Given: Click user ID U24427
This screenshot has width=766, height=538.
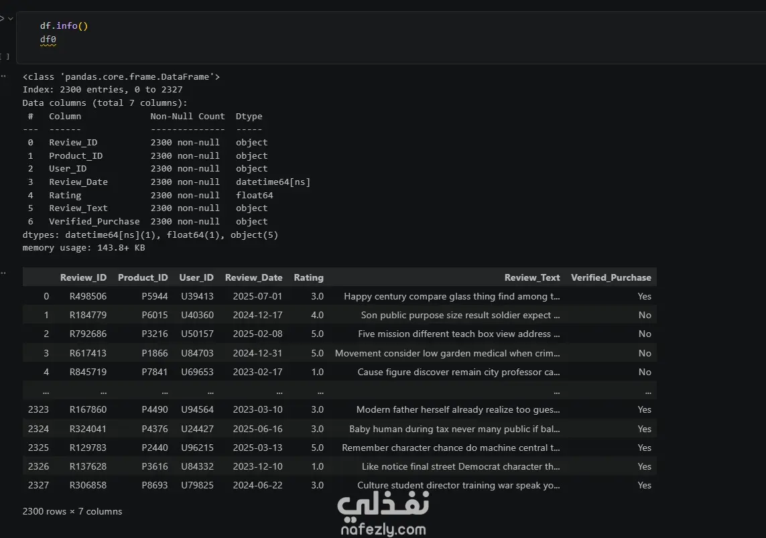Looking at the screenshot, I should tap(197, 429).
